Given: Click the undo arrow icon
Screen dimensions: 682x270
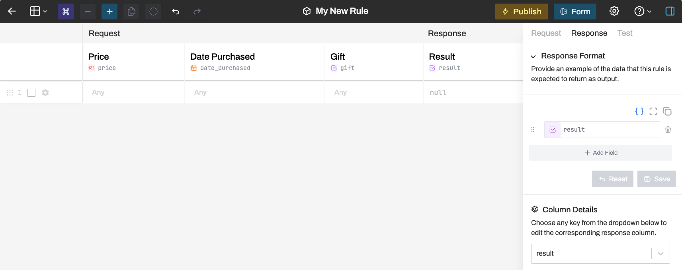Looking at the screenshot, I should [176, 12].
